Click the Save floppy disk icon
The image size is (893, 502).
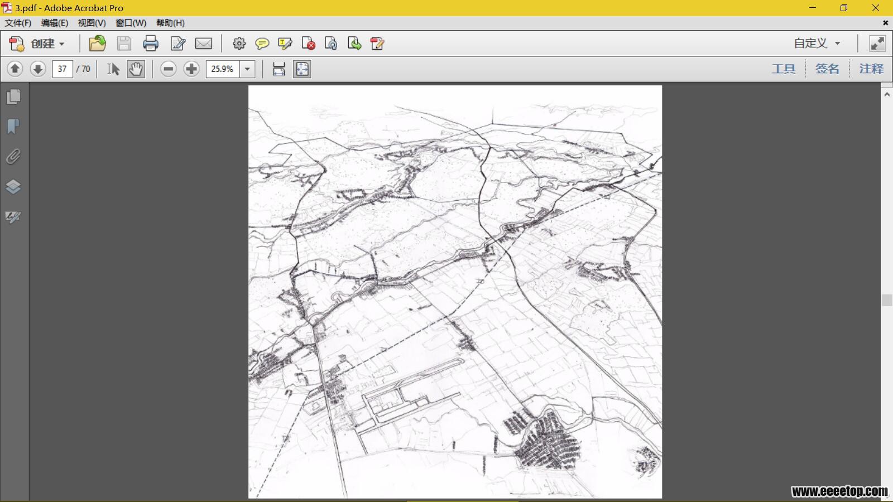click(124, 44)
